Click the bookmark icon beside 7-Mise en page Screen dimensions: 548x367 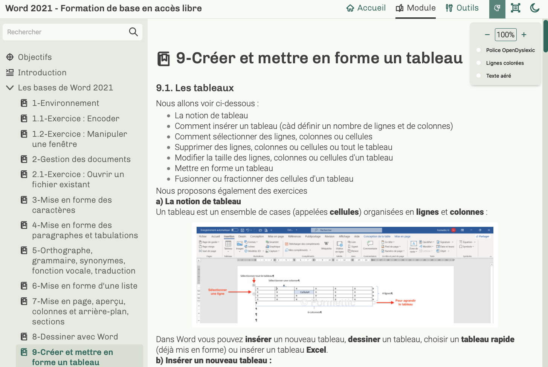coord(24,301)
